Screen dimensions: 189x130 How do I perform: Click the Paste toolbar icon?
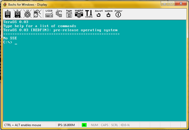(69, 14)
